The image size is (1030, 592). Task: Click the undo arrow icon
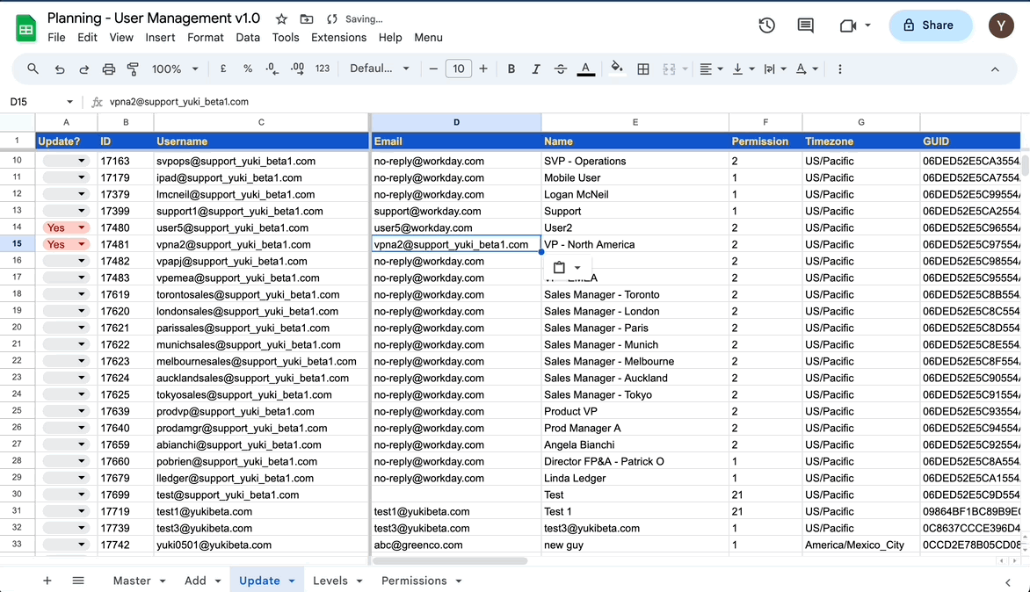(60, 69)
